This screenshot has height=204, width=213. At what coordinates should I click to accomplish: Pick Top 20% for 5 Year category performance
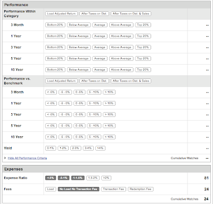tap(143, 59)
